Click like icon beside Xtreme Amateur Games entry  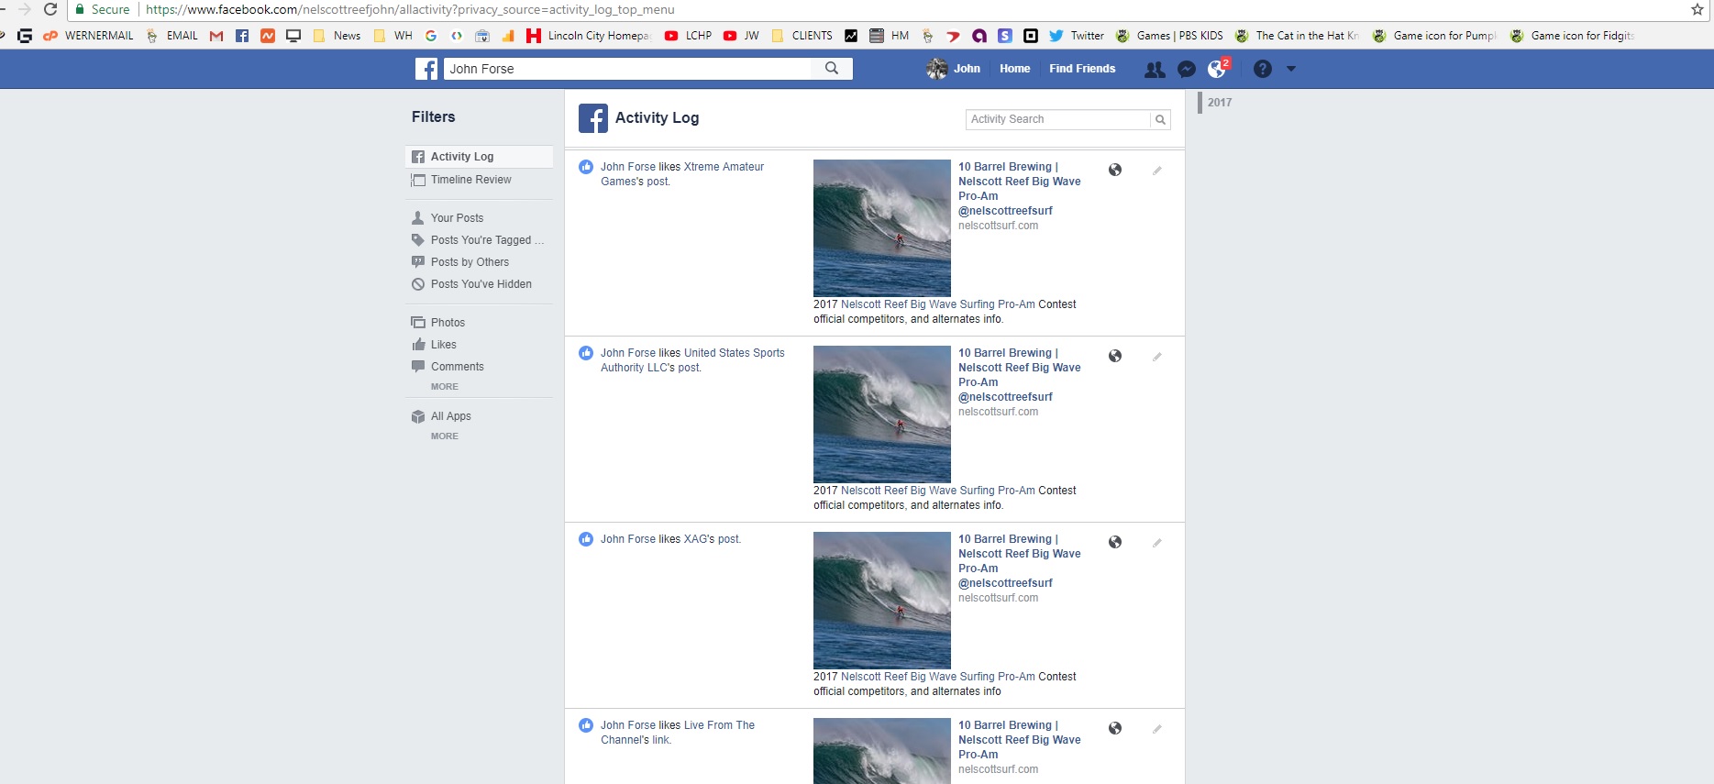tap(586, 167)
